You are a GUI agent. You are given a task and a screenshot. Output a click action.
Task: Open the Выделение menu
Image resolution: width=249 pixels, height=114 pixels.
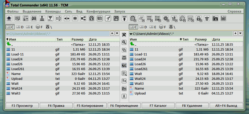(32, 11)
